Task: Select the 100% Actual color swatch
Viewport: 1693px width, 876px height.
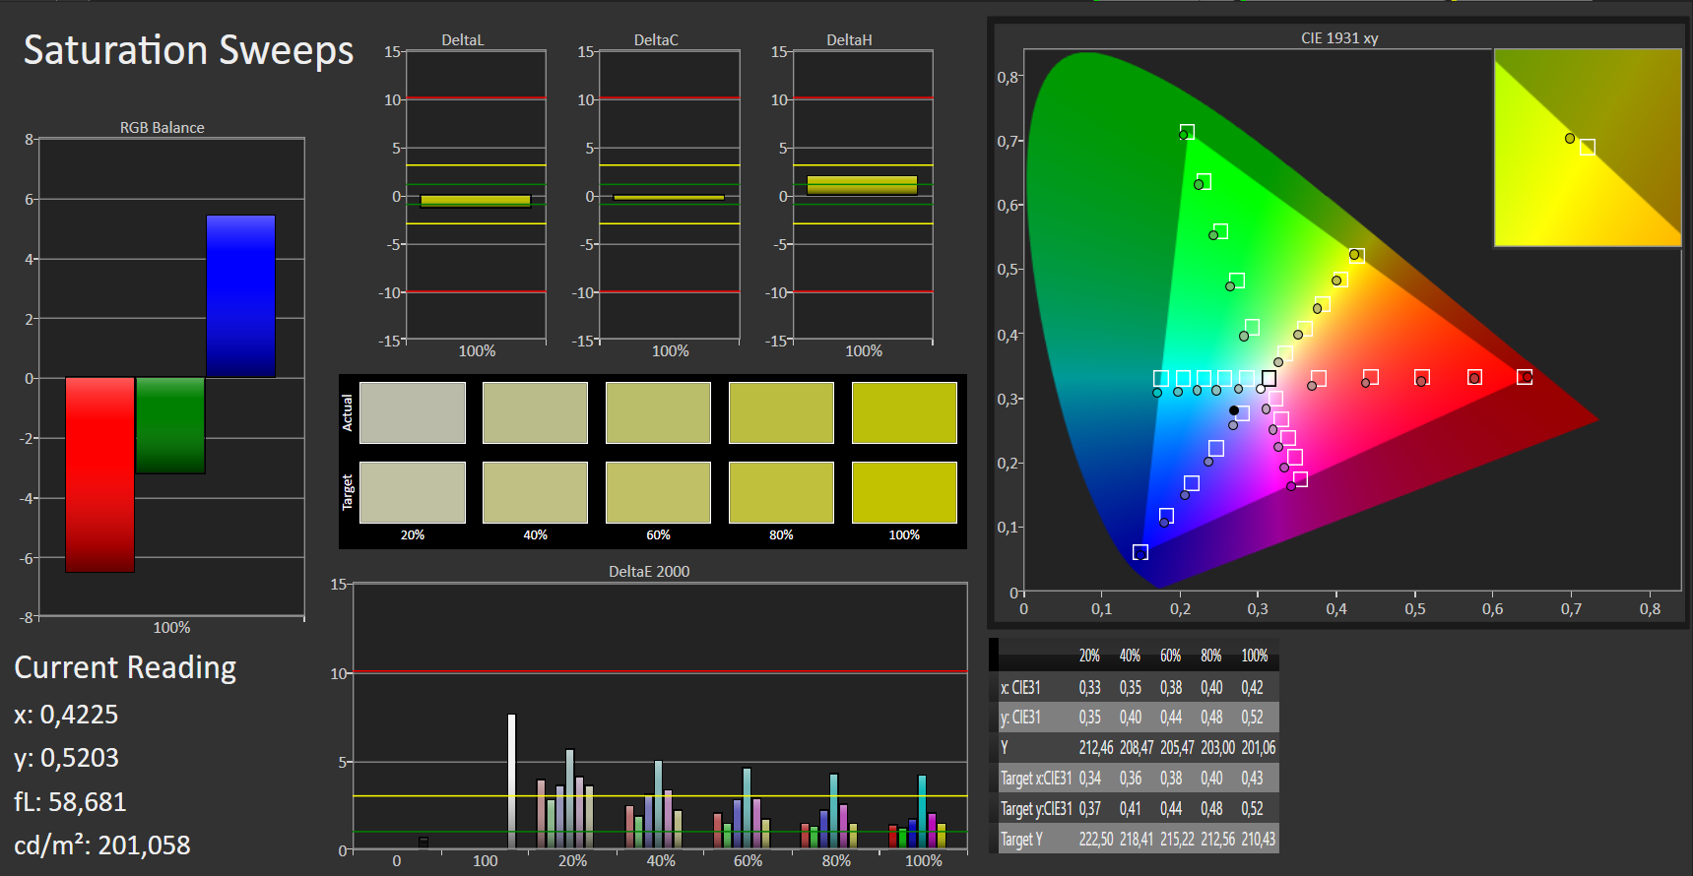Action: (x=904, y=413)
